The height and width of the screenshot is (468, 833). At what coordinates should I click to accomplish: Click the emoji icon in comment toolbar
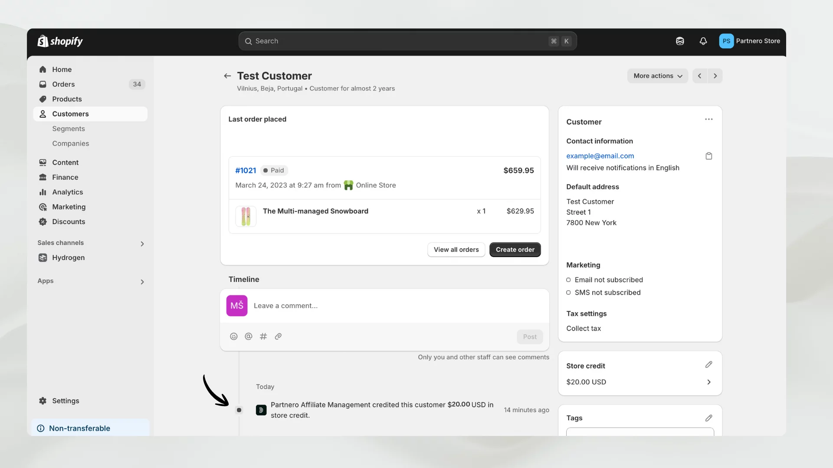[233, 336]
